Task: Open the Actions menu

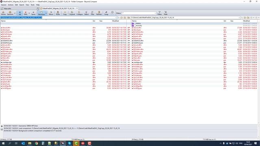Action: click(11, 5)
